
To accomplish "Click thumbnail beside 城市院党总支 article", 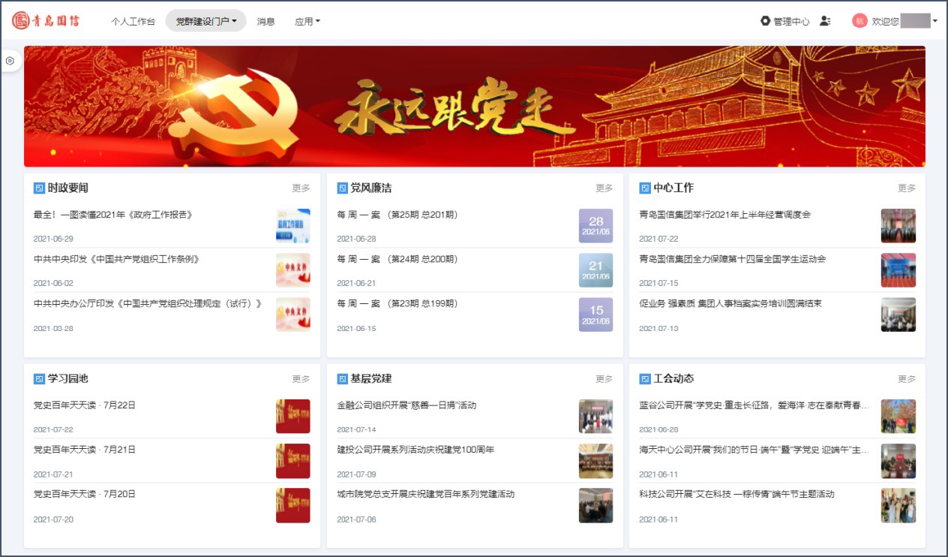I will coord(596,505).
